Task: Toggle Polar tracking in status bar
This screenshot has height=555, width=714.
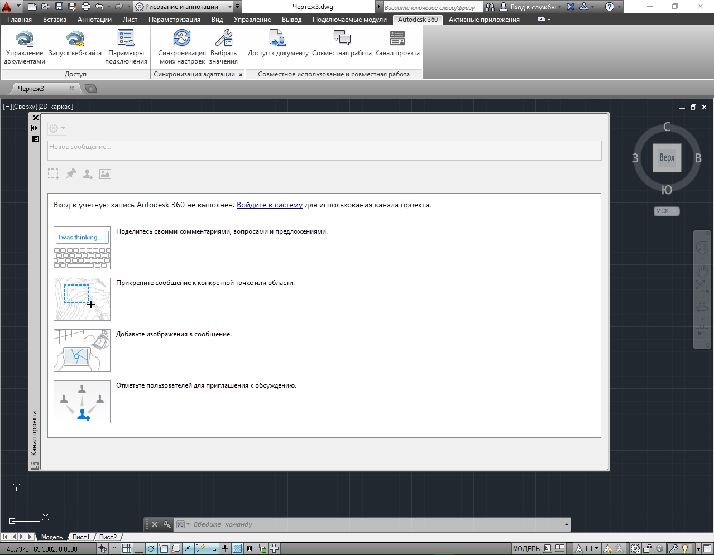Action: tap(151, 548)
